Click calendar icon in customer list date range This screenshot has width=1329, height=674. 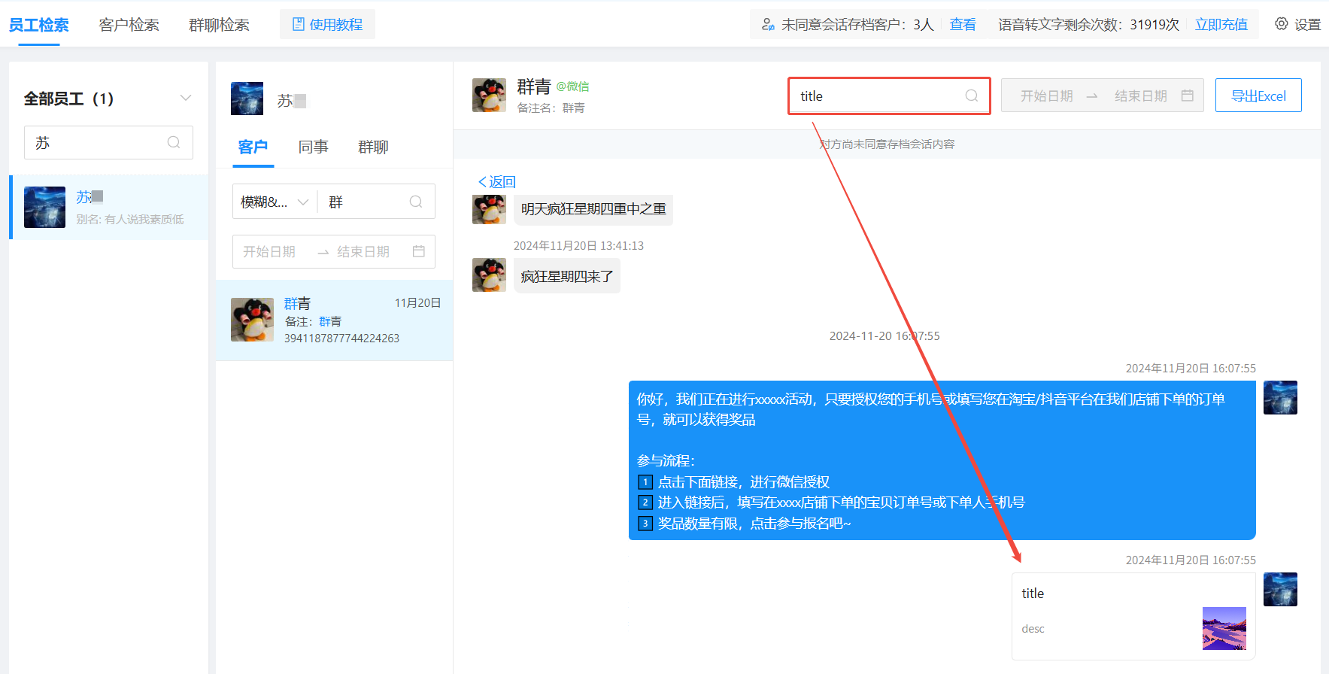coord(419,251)
